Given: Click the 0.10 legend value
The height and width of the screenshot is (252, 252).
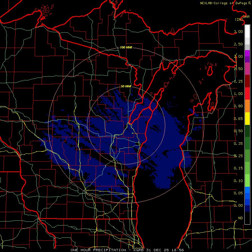Looking at the screenshot, I should (238, 181).
